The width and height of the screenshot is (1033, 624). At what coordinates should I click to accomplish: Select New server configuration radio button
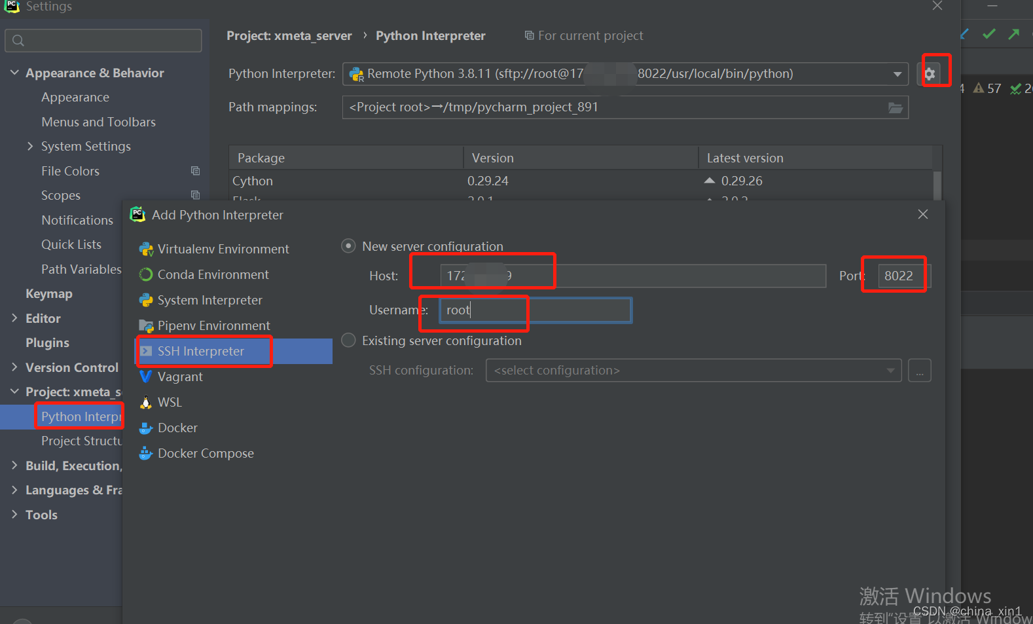[x=349, y=246]
